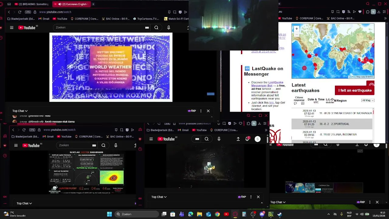The image size is (389, 219).
Task: Open Gmail bookmark in Euronews window
Action: [x=44, y=19]
